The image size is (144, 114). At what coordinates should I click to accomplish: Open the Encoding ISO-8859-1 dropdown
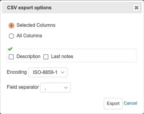[x=48, y=72]
